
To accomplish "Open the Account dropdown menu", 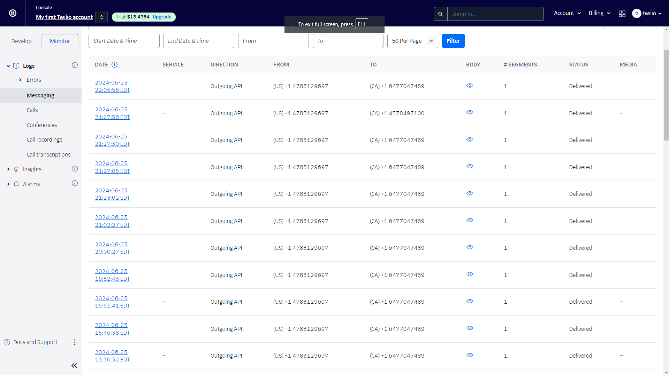I will tap(567, 13).
